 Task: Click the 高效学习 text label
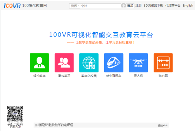(x=64, y=76)
